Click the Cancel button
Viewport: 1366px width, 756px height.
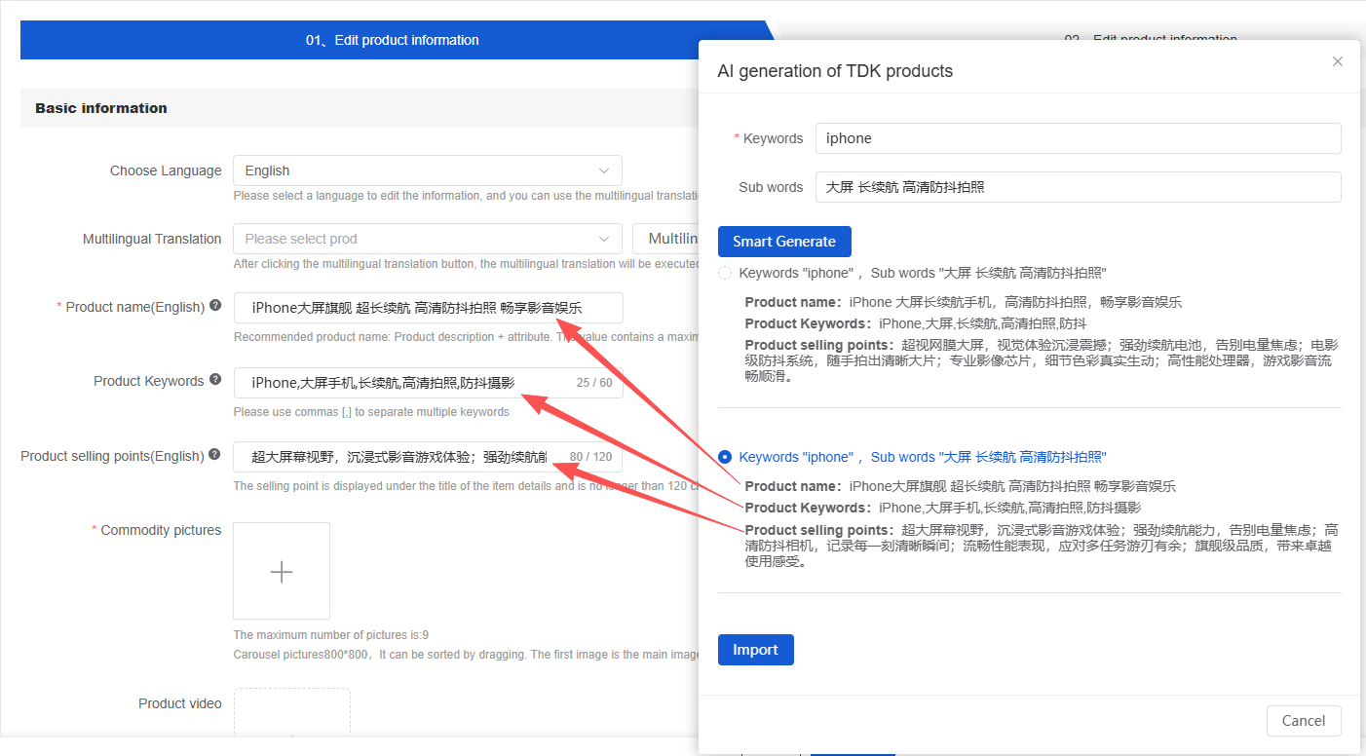[1304, 721]
